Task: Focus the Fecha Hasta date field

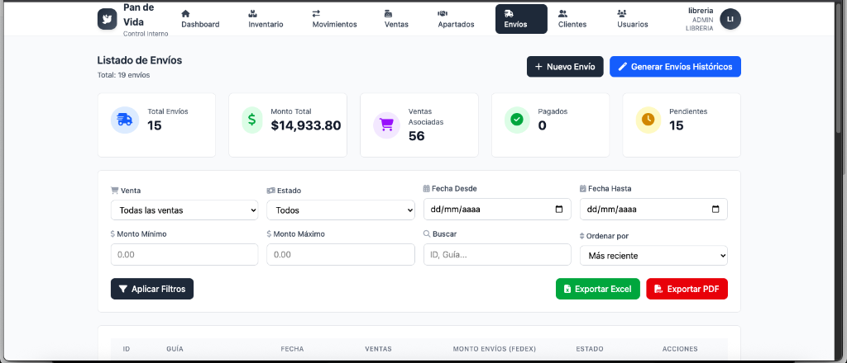Action: tap(653, 210)
